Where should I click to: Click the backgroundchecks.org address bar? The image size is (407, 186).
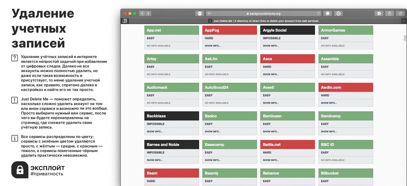[x=264, y=14]
